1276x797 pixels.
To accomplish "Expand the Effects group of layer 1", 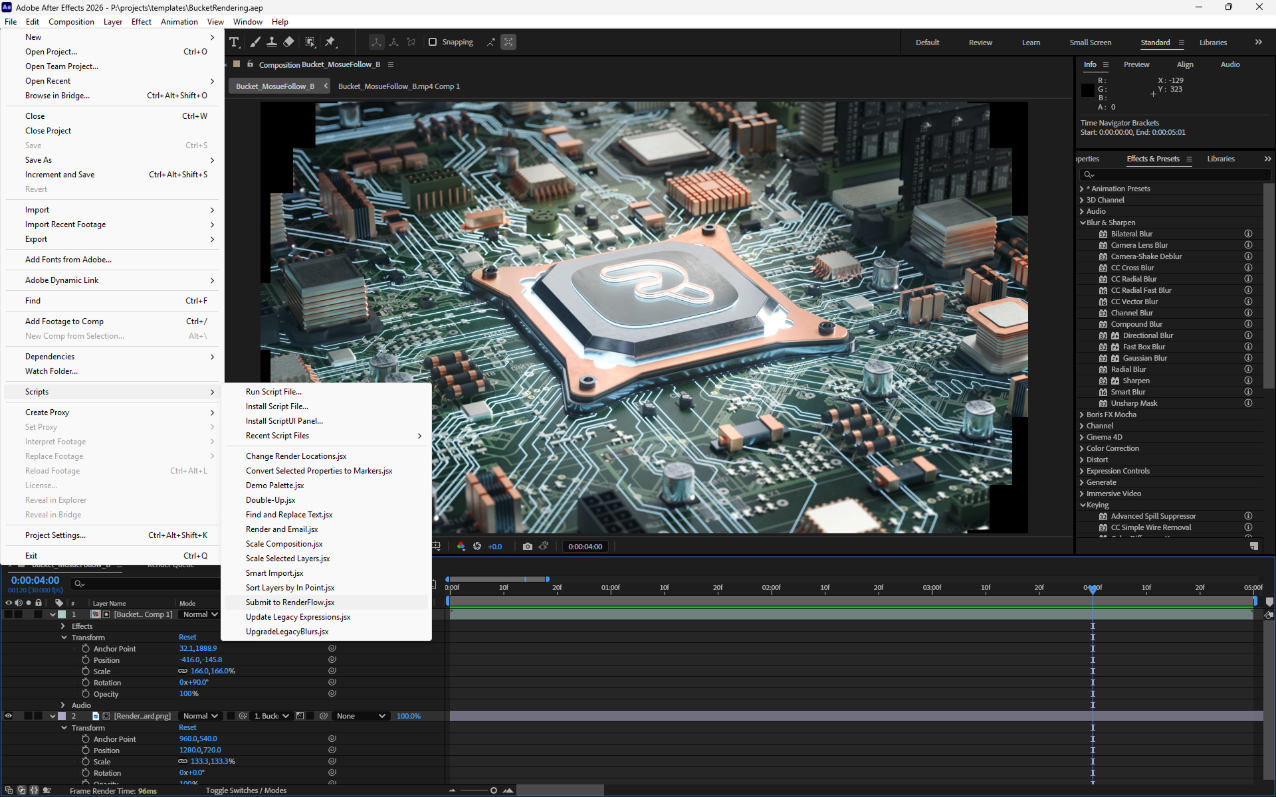I will coord(63,626).
